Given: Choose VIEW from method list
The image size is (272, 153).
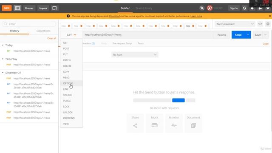Looking at the screenshot, I should click(x=71, y=124).
